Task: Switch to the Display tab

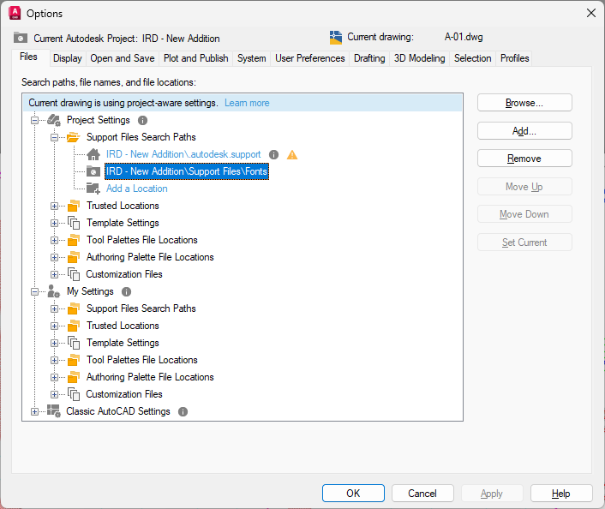Action: tap(68, 58)
